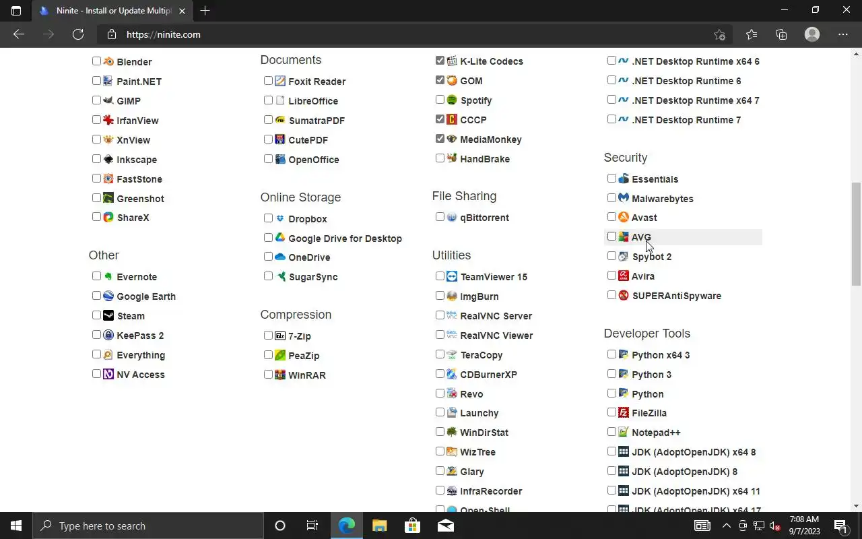
Task: Click the Paint.NET app icon
Action: [x=108, y=81]
